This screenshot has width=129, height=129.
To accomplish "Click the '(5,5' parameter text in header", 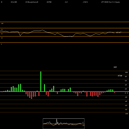I will [x=66, y=2].
